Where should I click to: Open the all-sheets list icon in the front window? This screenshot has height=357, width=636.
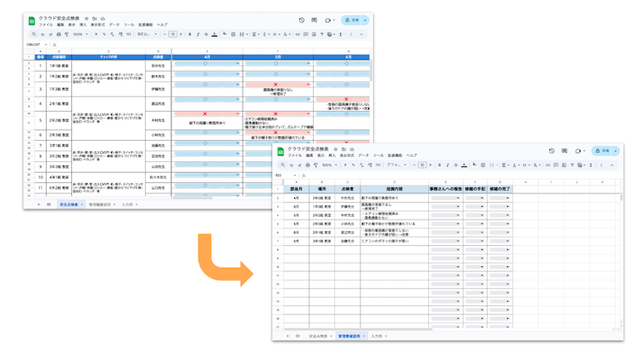coord(297,336)
